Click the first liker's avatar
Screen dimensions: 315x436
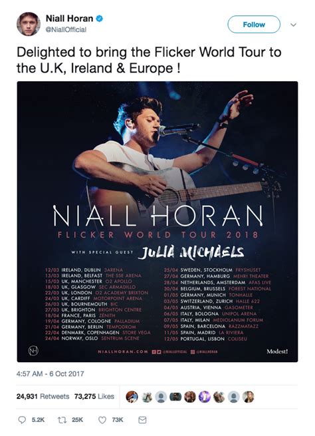132,397
